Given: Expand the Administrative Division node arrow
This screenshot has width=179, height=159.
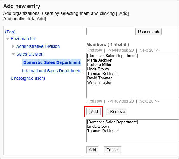Looking at the screenshot, I should (x=13, y=46).
